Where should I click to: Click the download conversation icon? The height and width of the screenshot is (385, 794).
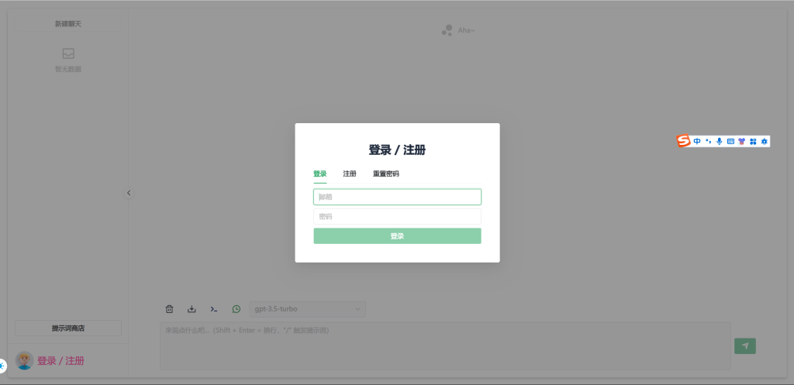pyautogui.click(x=192, y=309)
